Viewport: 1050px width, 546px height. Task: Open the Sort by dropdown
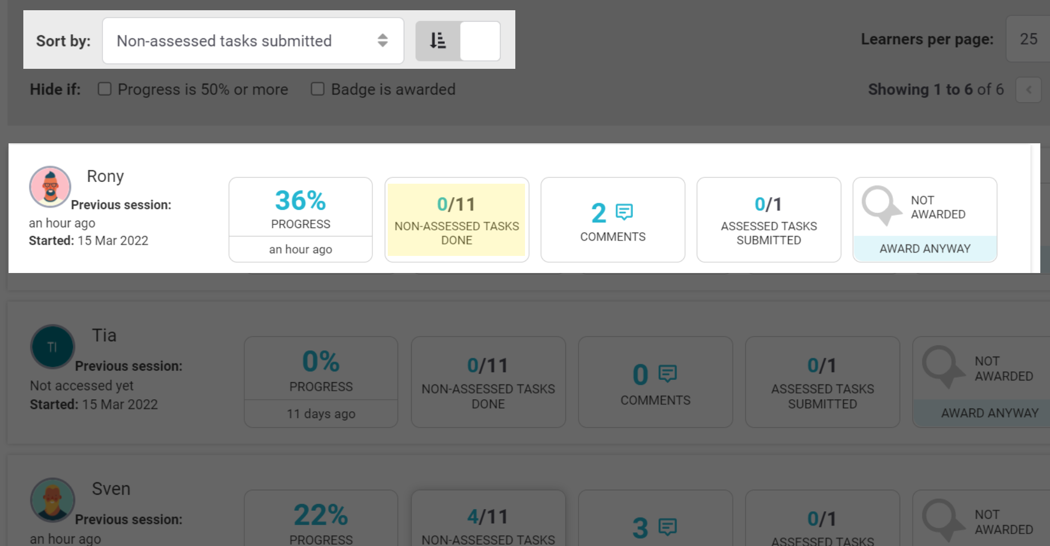tap(253, 41)
